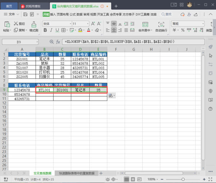This screenshot has height=183, width=216.
Task: Open the 插入 (Insert) ribbon tab
Action: coord(53,14)
